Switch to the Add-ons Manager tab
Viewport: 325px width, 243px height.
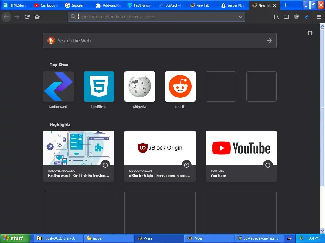[x=109, y=5]
